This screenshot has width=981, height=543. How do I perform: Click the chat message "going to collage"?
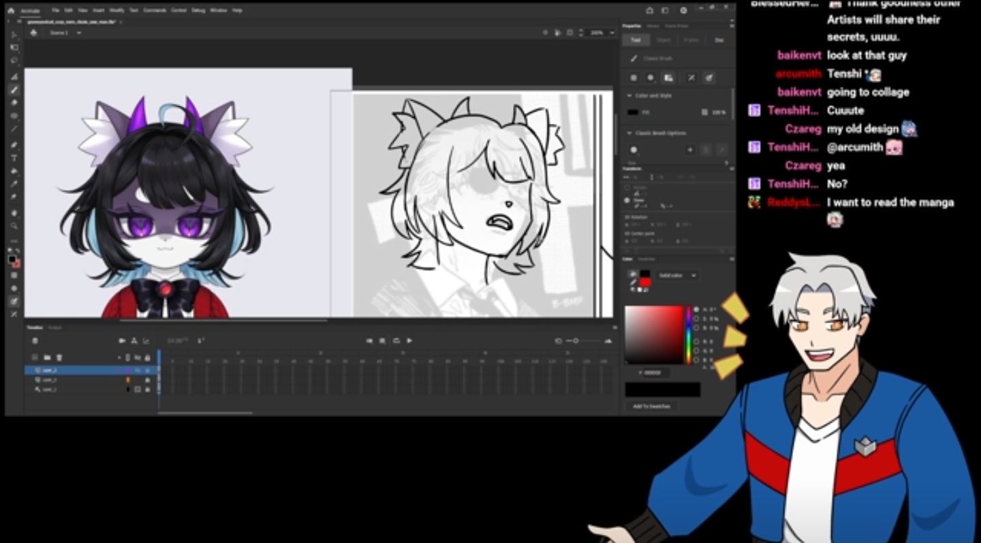(868, 92)
